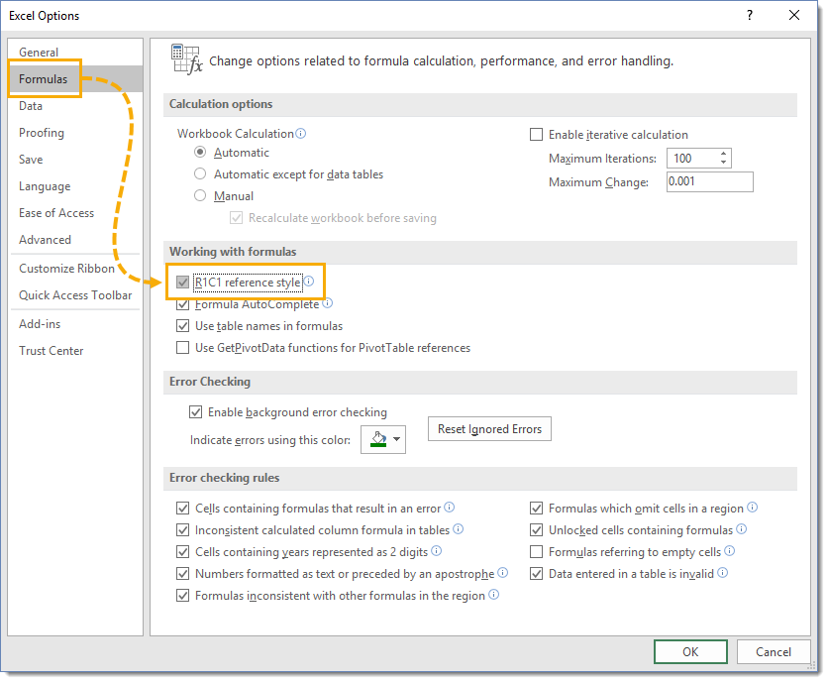This screenshot has height=682, width=828.
Task: Show info for years represented as 2 digits
Action: coord(436,551)
